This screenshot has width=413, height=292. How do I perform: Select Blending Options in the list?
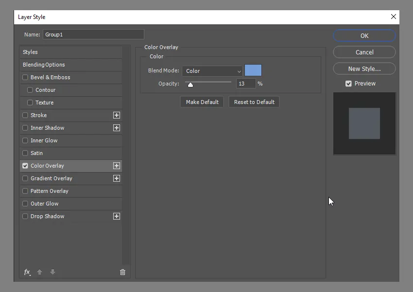[x=44, y=65]
